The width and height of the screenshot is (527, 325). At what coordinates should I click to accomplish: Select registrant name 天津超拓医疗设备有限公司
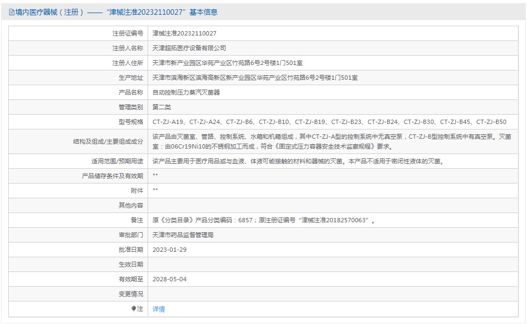click(189, 48)
